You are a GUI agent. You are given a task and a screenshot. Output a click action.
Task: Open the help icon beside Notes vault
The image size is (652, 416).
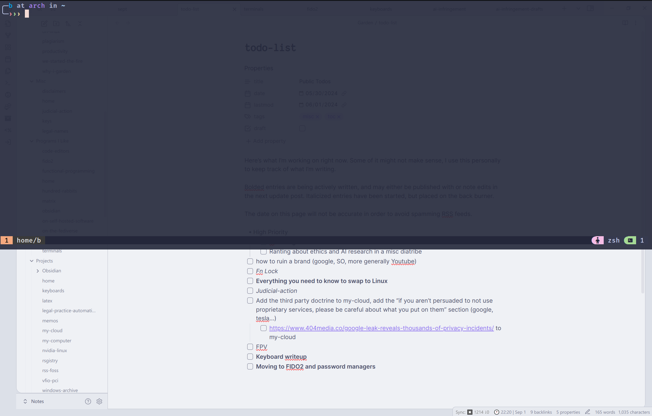coord(88,401)
